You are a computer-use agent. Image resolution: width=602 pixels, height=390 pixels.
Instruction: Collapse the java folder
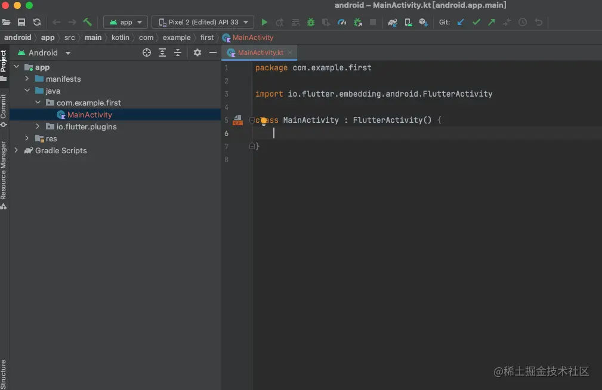(27, 91)
